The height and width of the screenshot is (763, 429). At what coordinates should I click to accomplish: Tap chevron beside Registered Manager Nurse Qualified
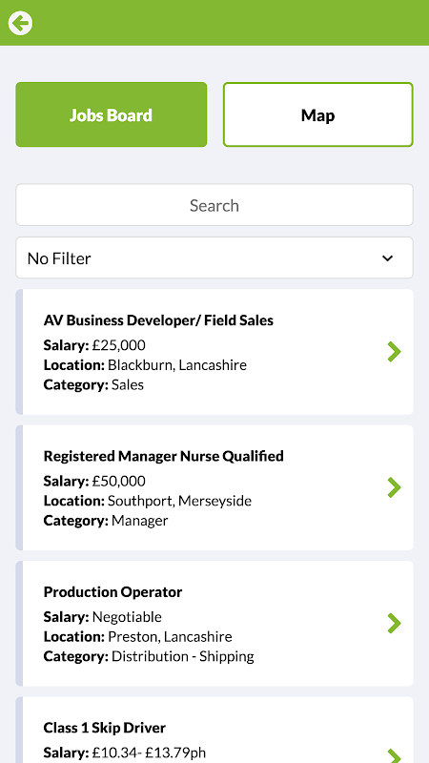[x=394, y=487]
